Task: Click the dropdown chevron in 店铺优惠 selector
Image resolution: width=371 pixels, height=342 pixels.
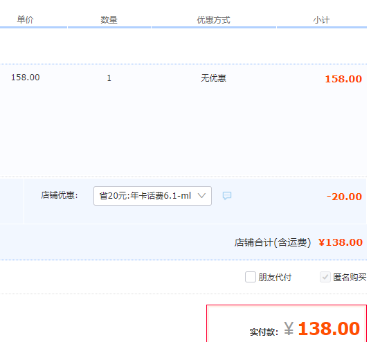Action: [x=201, y=195]
